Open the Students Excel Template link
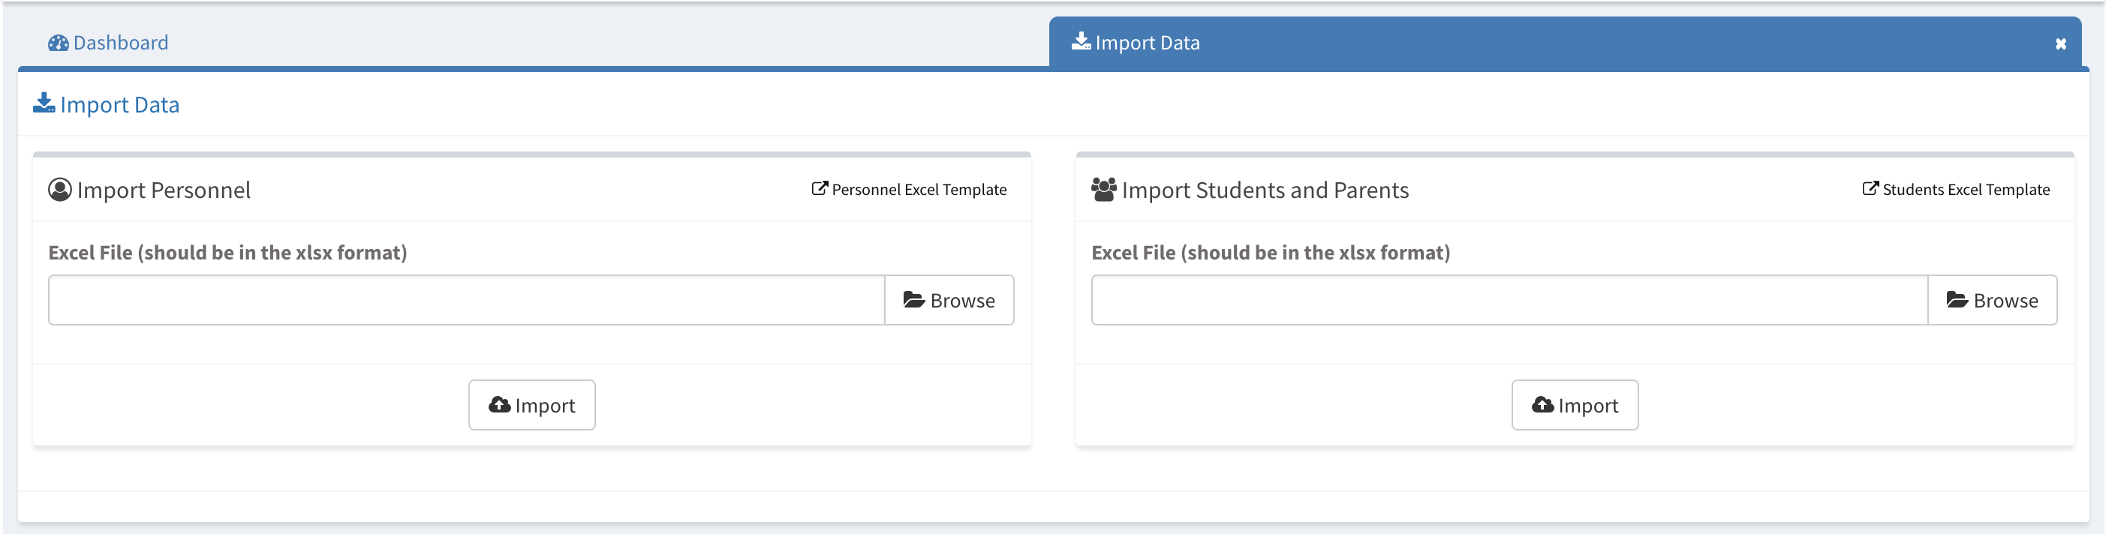 pyautogui.click(x=1966, y=190)
